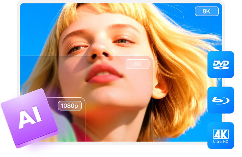
Task: Choose the 4K resolution badge
Action: 138,64
